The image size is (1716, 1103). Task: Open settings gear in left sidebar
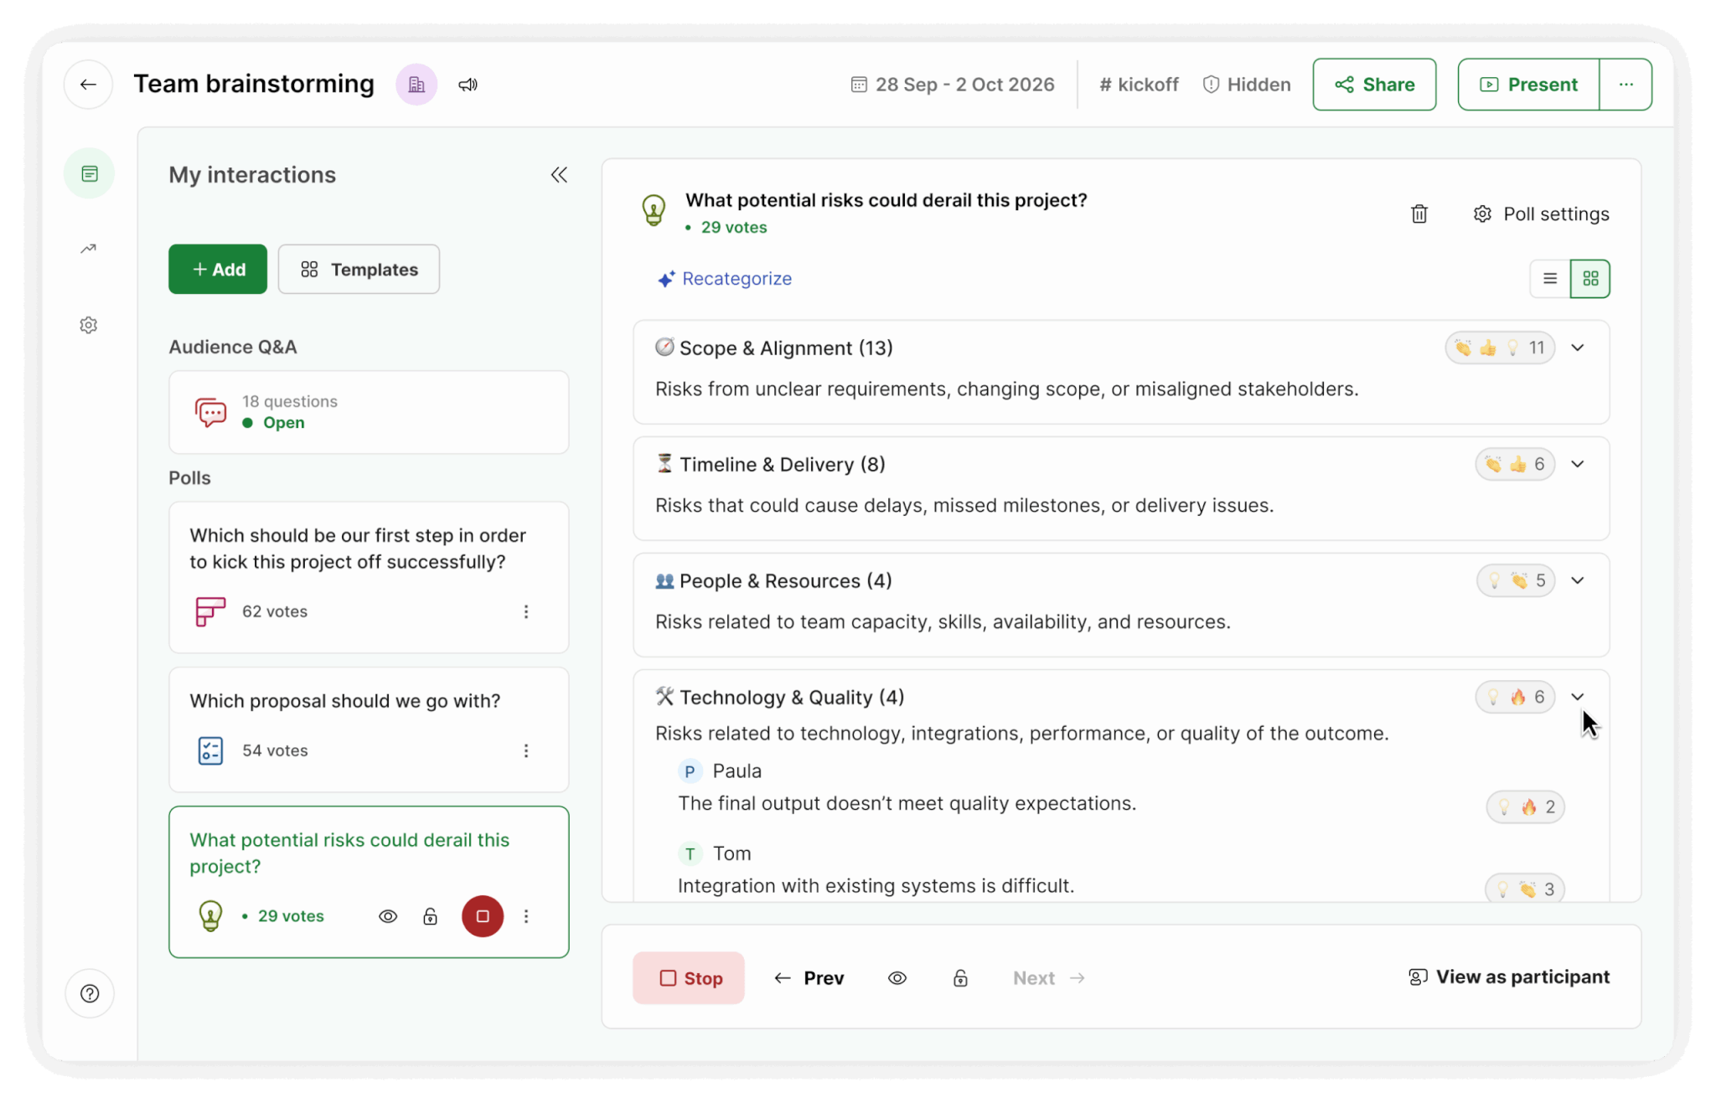pos(89,325)
